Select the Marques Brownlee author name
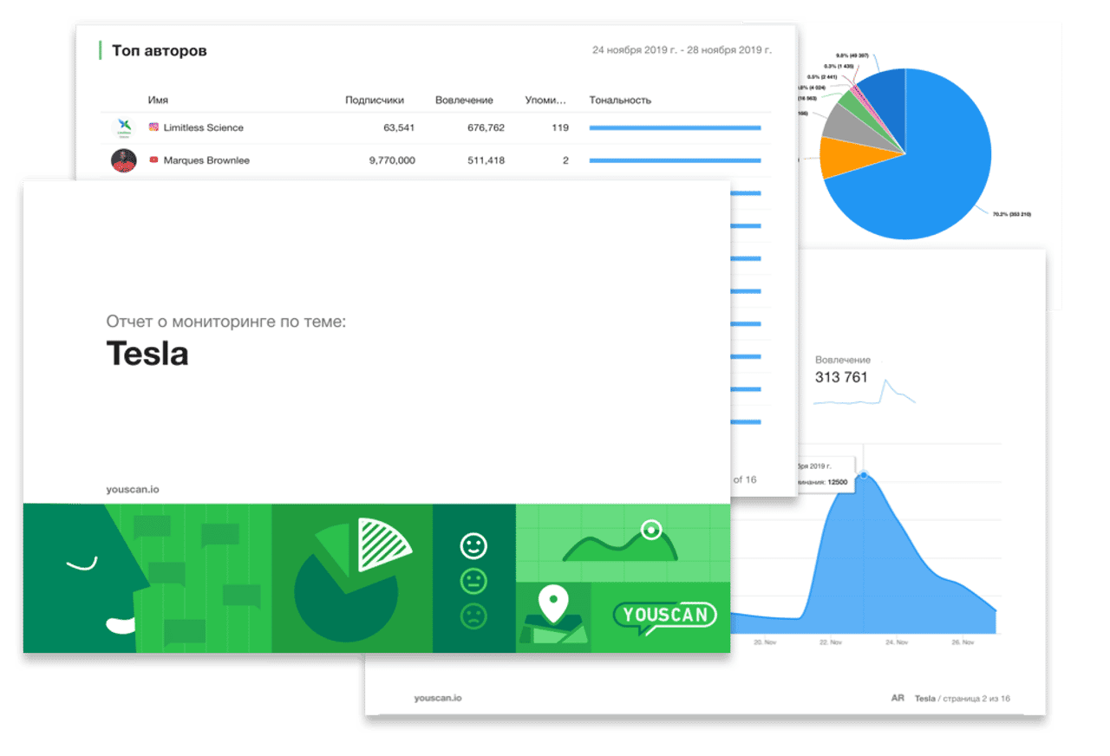Screen dimensions: 1110x756 [x=206, y=160]
